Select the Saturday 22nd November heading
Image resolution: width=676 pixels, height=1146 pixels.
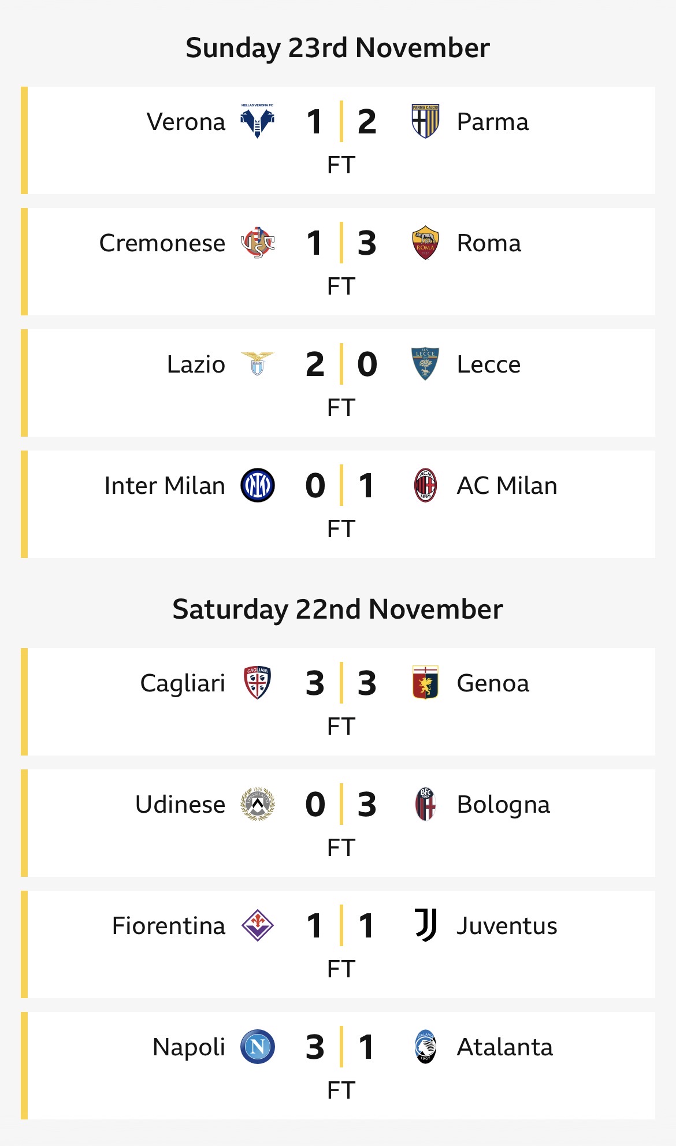pyautogui.click(x=337, y=609)
